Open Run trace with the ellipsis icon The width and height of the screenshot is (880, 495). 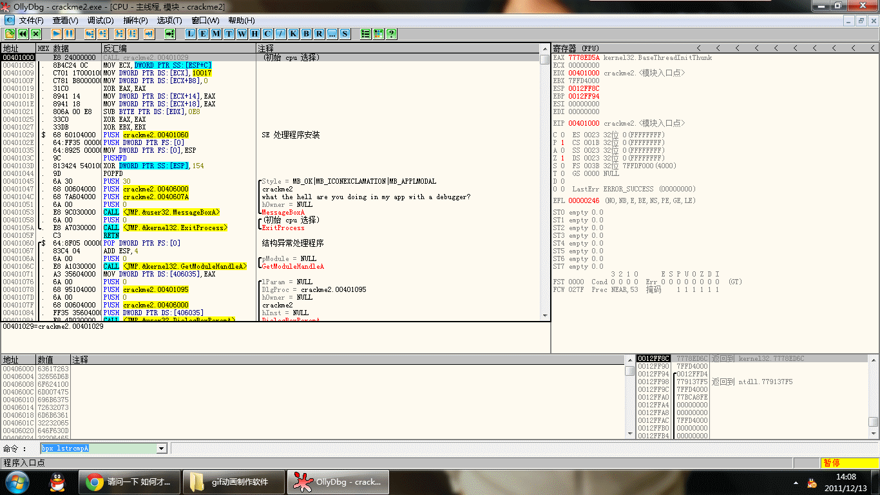pos(332,34)
